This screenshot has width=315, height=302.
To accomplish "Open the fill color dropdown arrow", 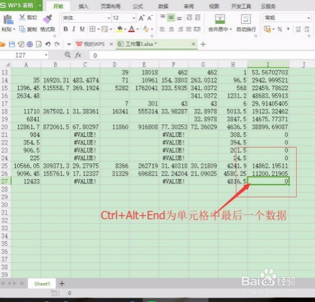I will coord(125,29).
